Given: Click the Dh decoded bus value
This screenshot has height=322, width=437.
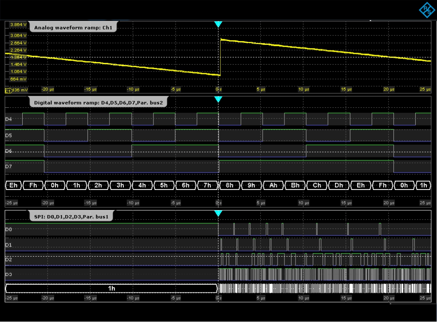Looking at the screenshot, I should click(339, 185).
